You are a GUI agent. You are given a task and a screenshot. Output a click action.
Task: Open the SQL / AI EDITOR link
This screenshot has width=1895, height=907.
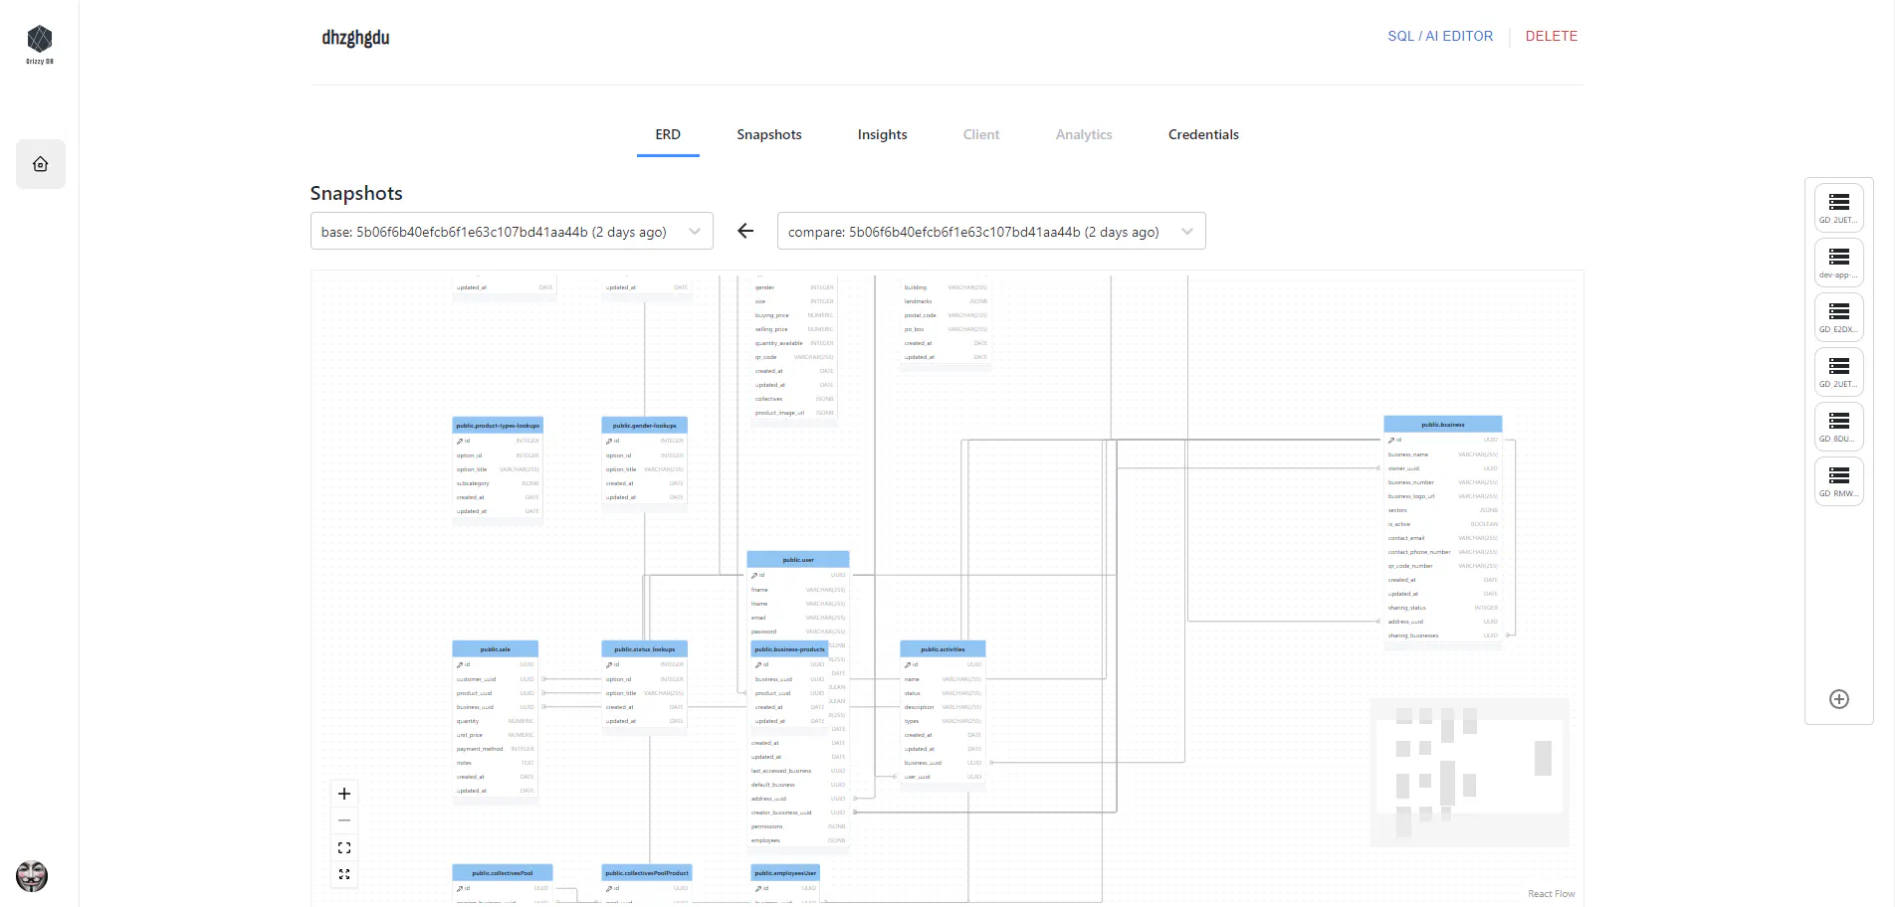(x=1440, y=36)
